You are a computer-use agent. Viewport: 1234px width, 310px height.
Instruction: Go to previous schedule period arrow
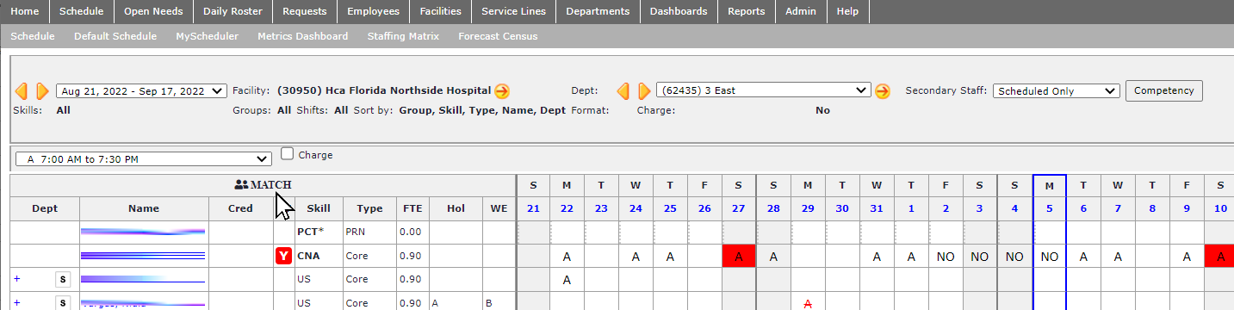click(22, 91)
